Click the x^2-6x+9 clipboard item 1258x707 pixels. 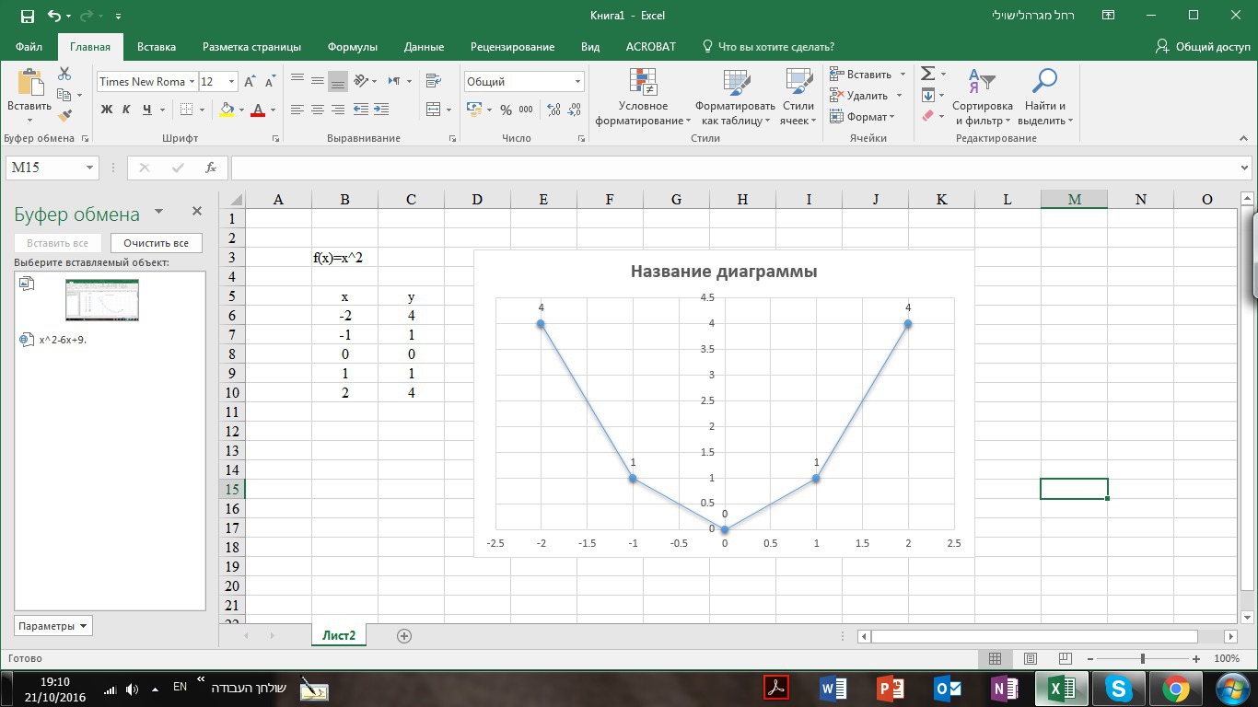(62, 340)
